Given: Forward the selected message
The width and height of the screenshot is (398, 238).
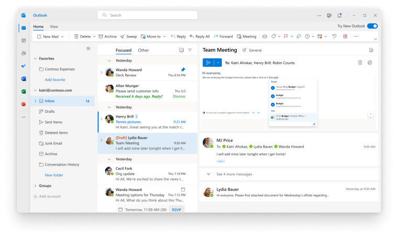Looking at the screenshot, I should pyautogui.click(x=223, y=37).
